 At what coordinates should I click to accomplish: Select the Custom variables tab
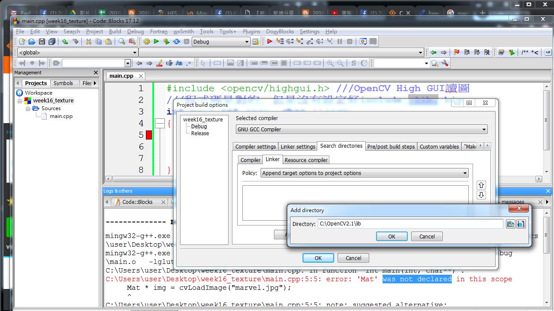pos(439,146)
